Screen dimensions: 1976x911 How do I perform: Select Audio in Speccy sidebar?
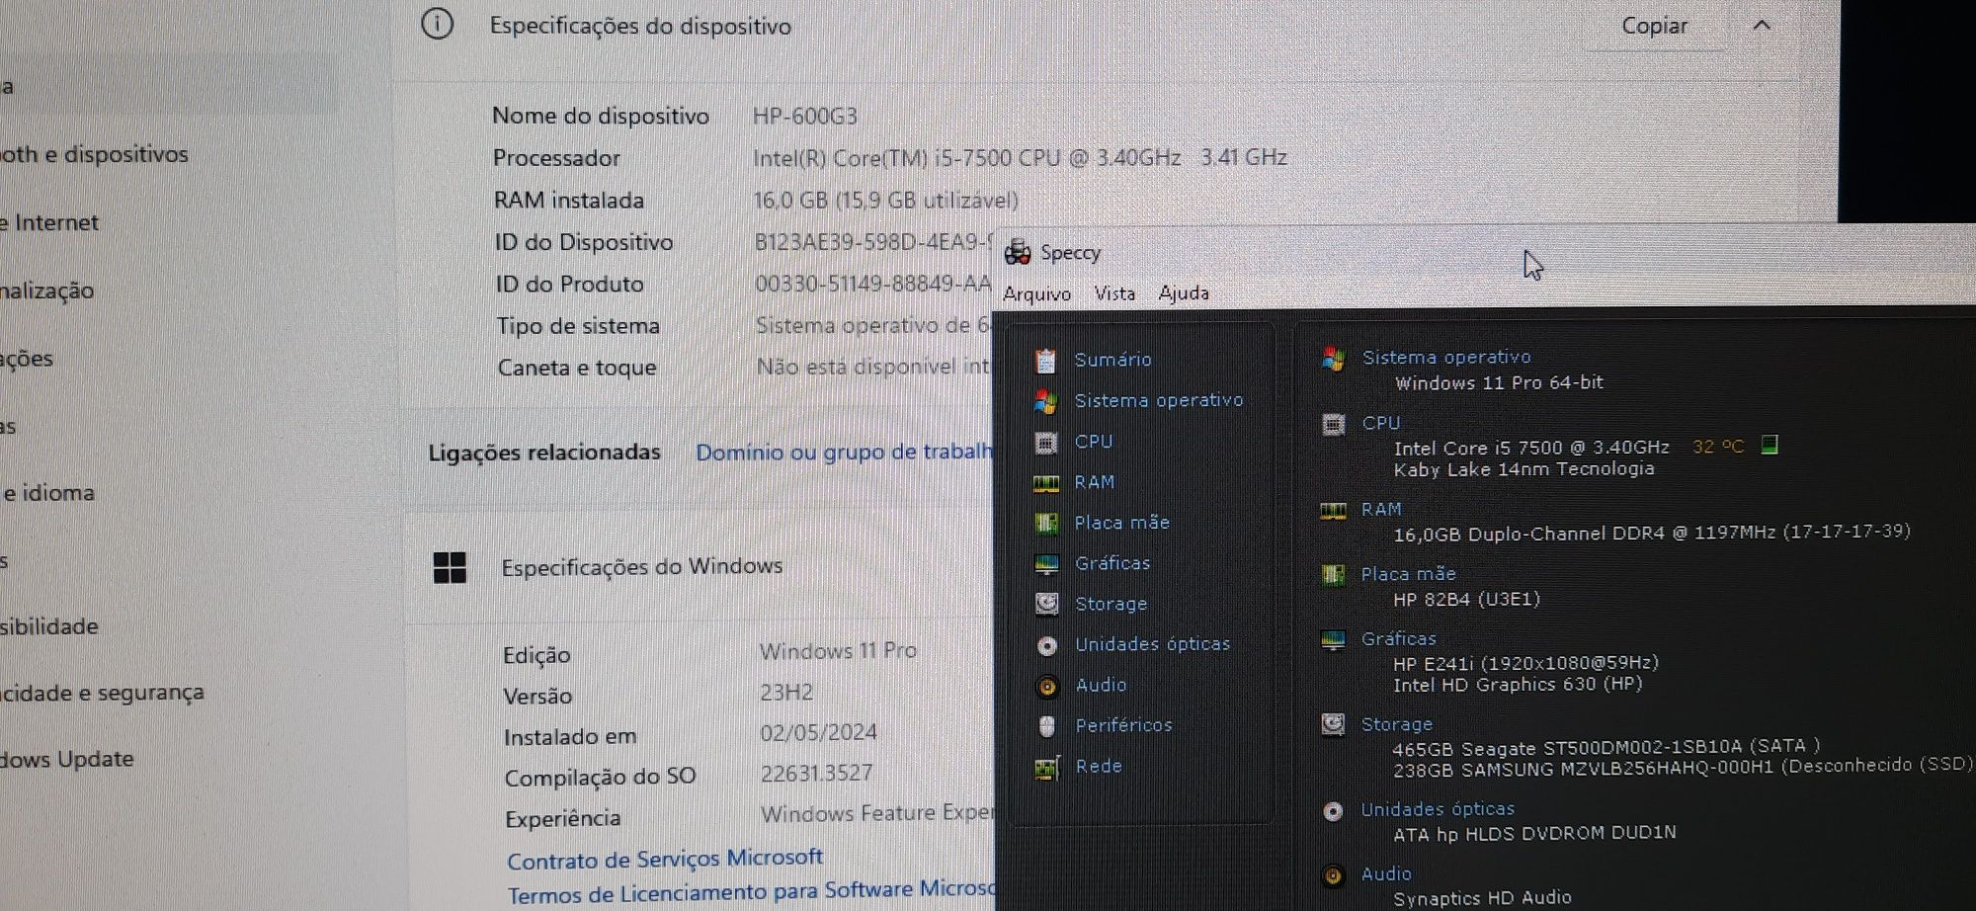pos(1101,685)
